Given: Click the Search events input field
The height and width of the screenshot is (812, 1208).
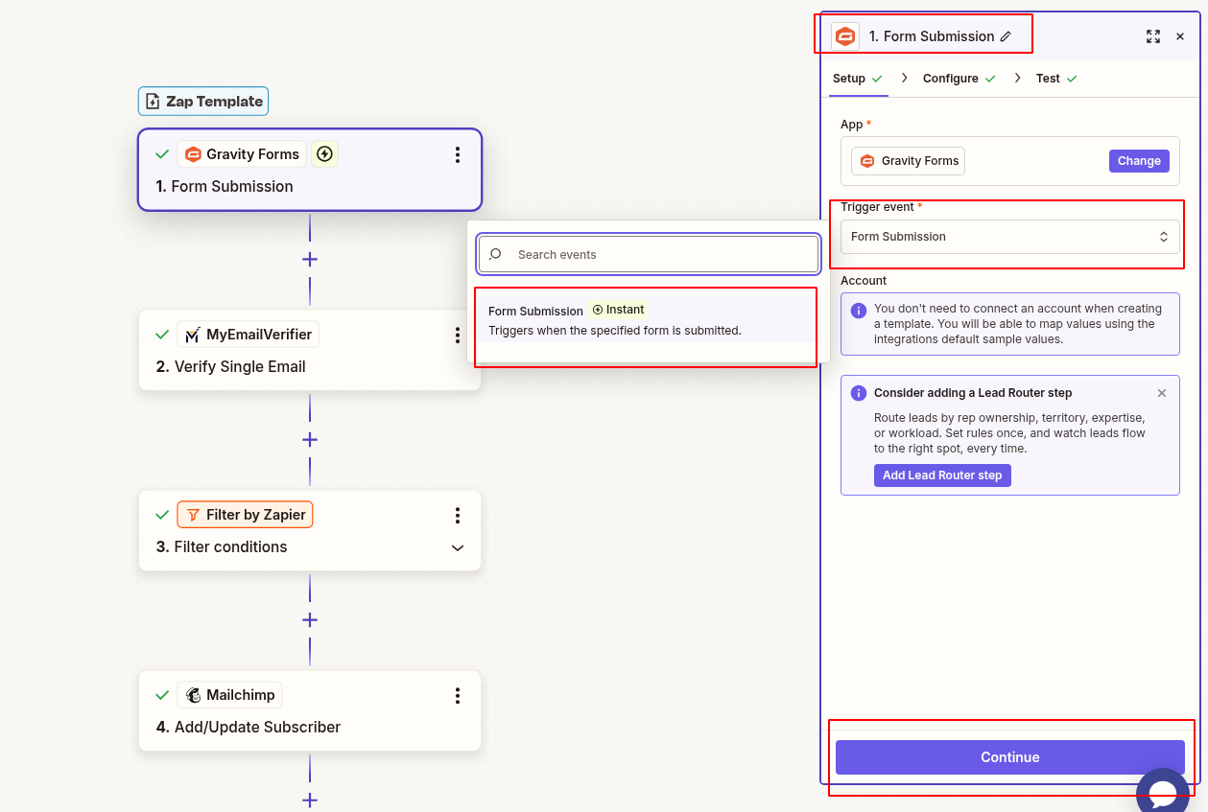Looking at the screenshot, I should [x=648, y=254].
